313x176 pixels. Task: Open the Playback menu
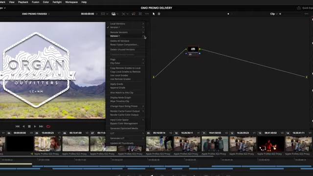tap(23, 2)
